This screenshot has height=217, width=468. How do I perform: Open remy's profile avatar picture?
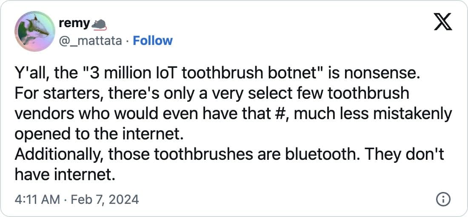pos(34,34)
